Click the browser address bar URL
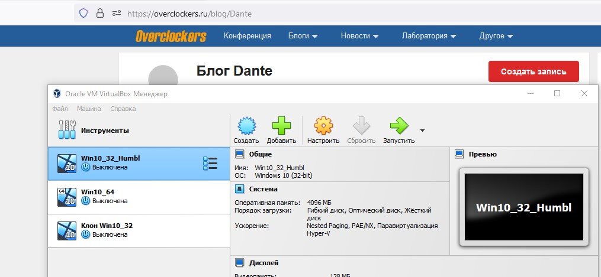601x277 pixels. pyautogui.click(x=189, y=14)
